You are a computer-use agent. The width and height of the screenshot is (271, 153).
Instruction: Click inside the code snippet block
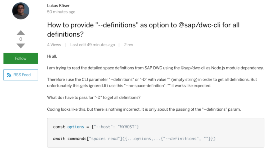[156, 132]
